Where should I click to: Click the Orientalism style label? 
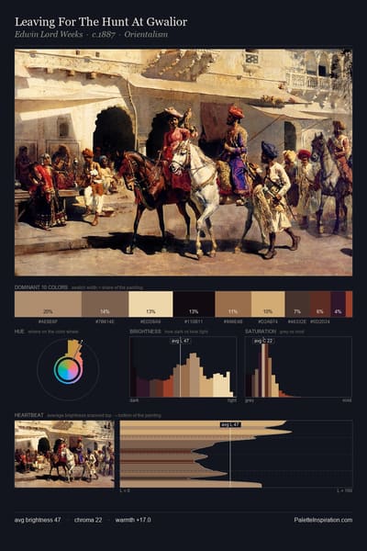point(146,35)
